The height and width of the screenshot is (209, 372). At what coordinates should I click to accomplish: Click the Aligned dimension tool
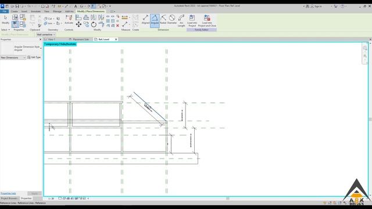point(145,20)
